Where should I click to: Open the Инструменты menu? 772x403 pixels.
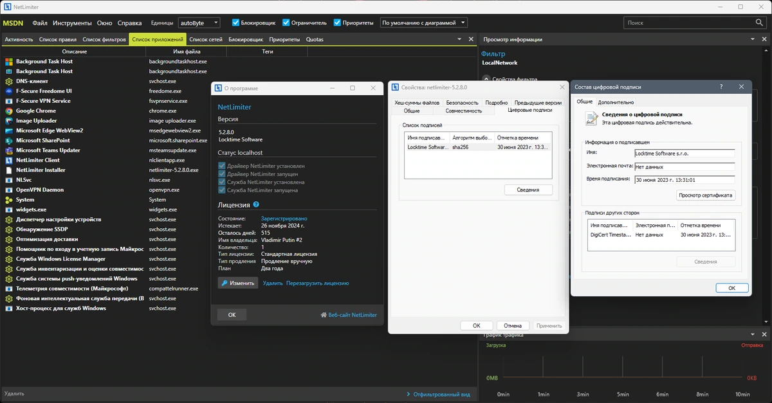72,22
